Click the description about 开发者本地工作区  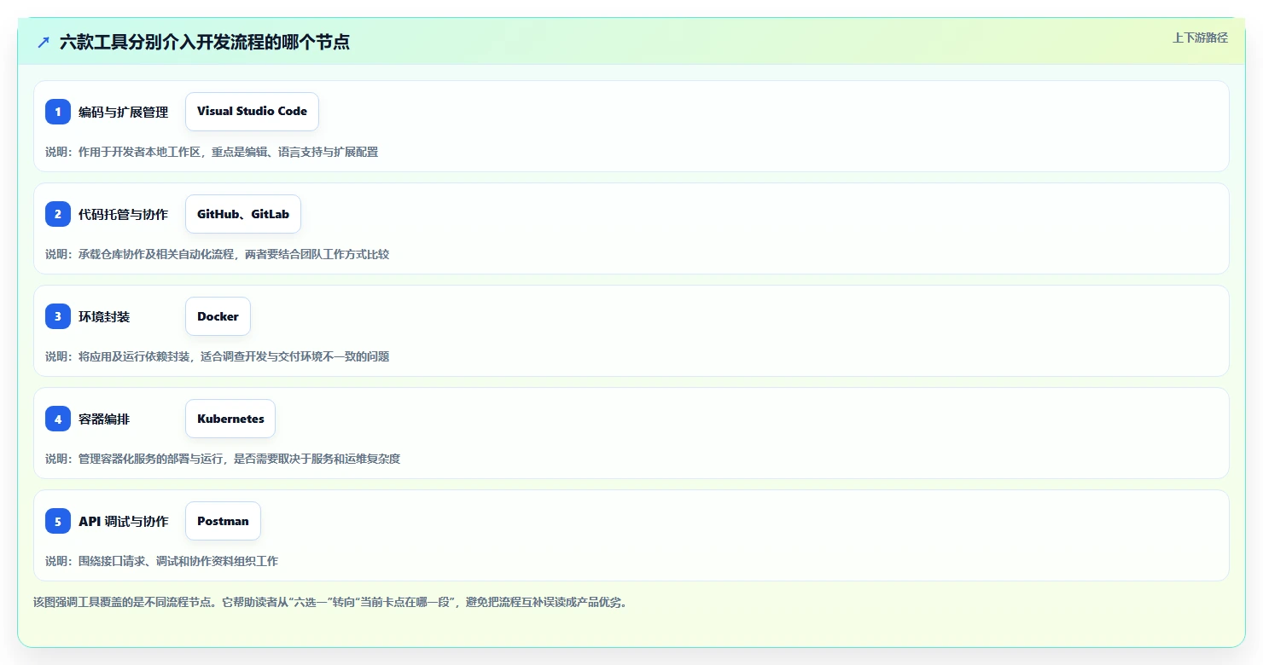tap(212, 152)
